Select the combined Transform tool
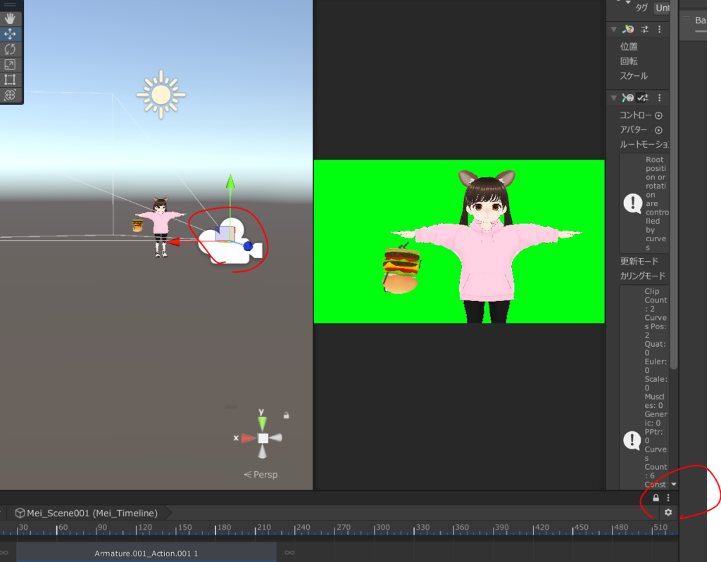The width and height of the screenshot is (721, 562). pos(11,95)
